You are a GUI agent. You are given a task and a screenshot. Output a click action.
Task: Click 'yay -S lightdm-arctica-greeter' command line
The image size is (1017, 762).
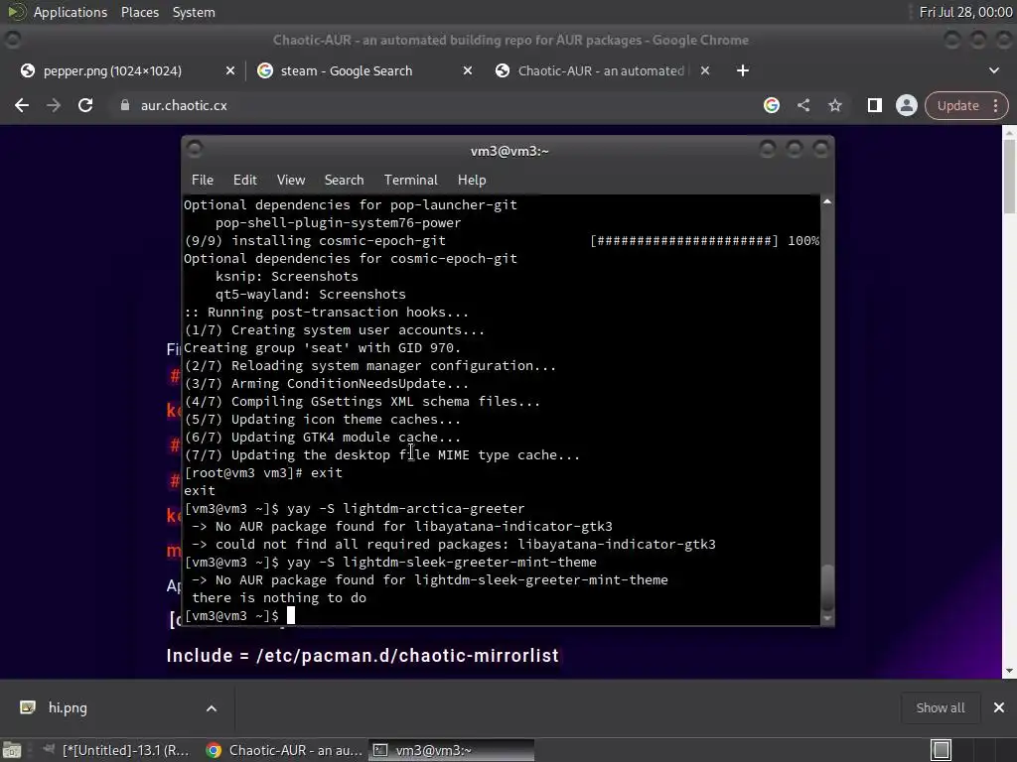406,509
